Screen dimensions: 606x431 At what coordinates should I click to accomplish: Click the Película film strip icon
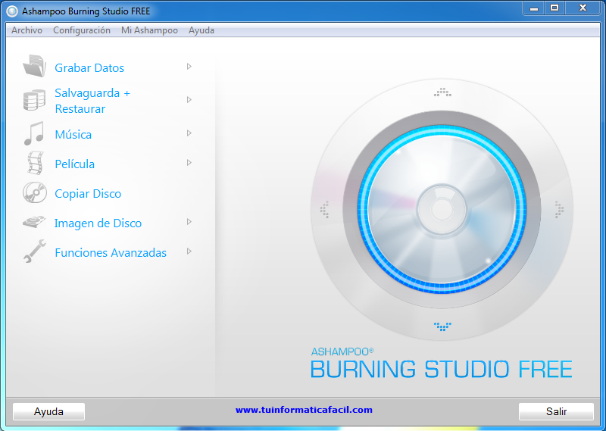tap(35, 163)
